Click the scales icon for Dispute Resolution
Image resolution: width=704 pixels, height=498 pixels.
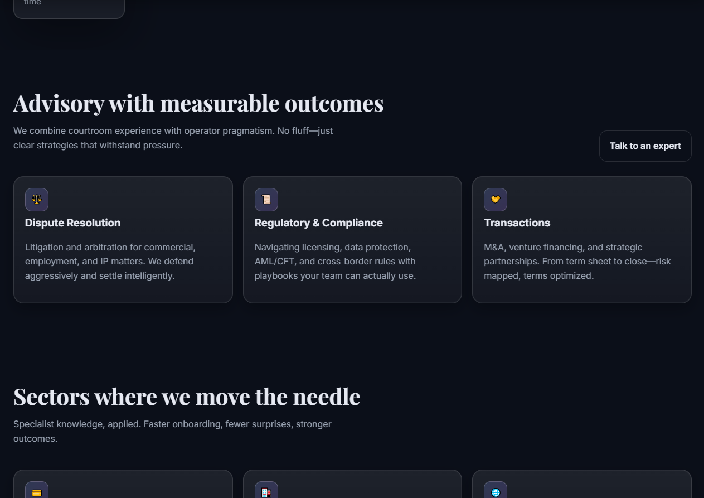point(37,200)
